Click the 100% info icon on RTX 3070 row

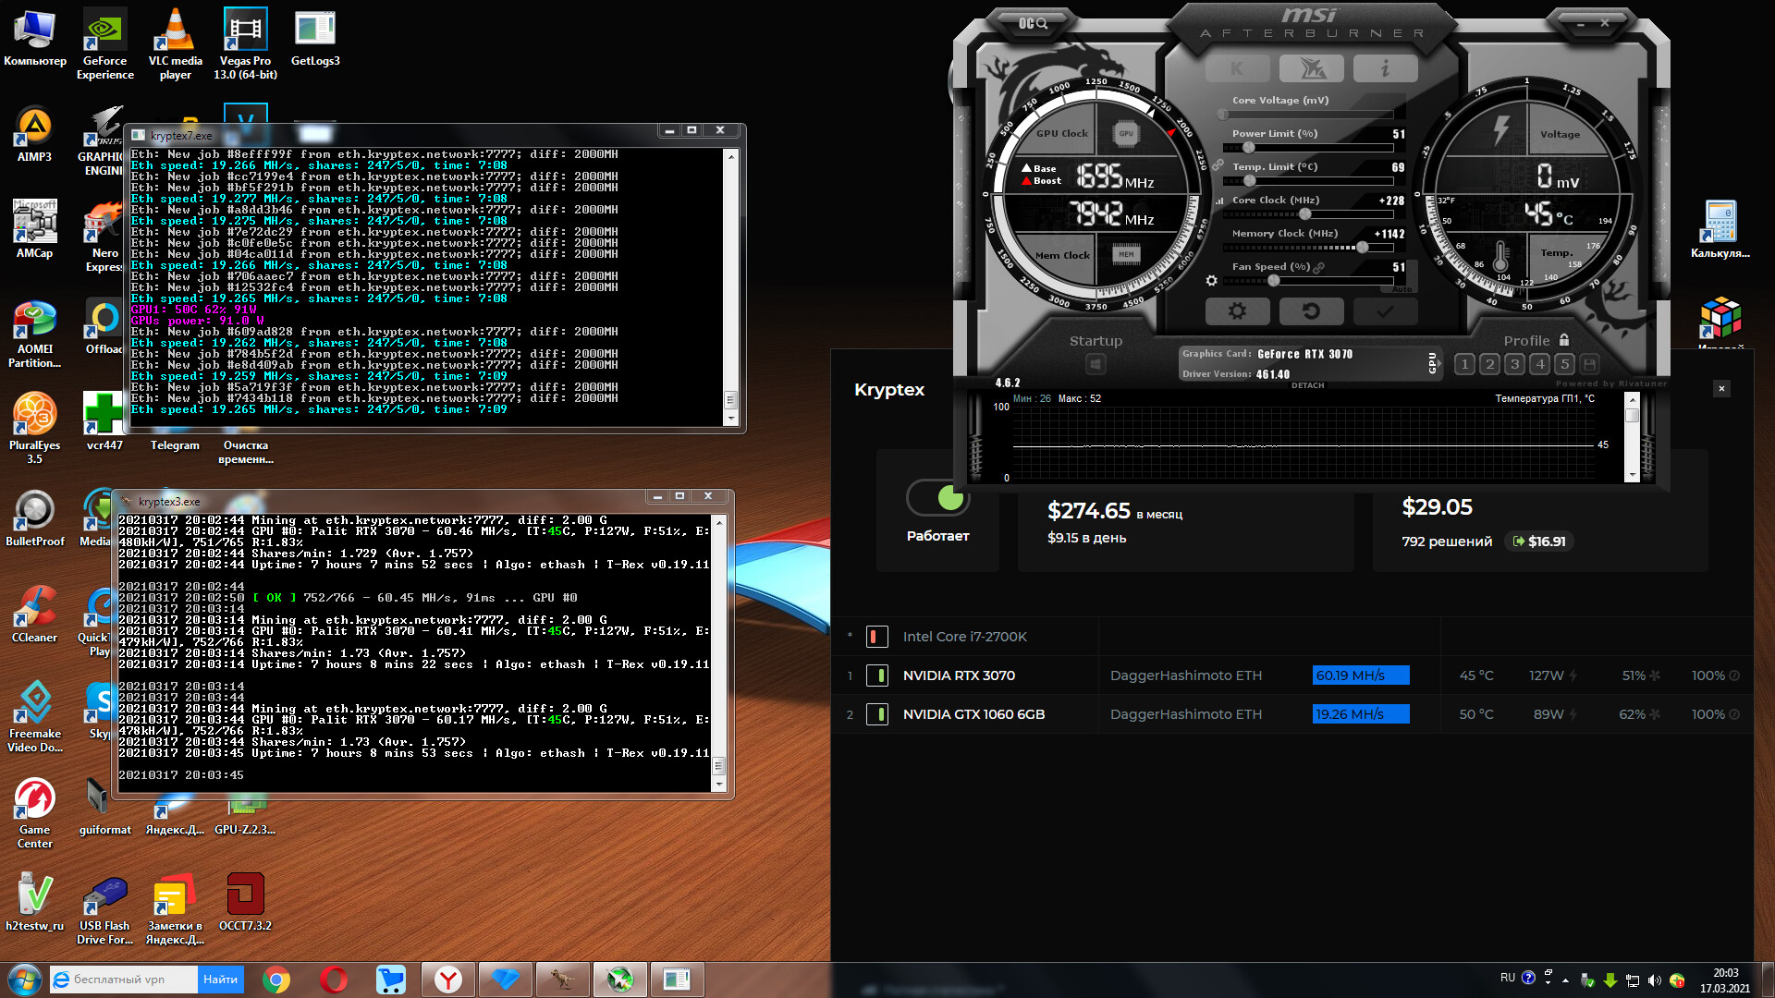point(1734,675)
